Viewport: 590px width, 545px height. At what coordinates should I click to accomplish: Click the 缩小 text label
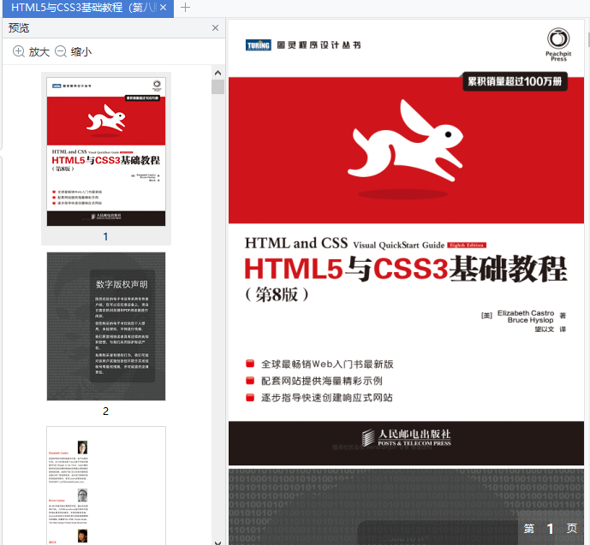(81, 52)
